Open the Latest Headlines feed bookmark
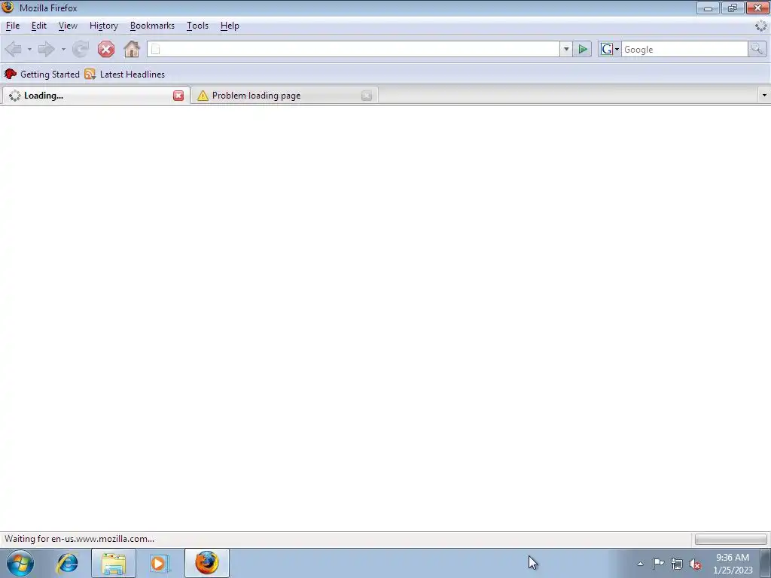 (125, 75)
